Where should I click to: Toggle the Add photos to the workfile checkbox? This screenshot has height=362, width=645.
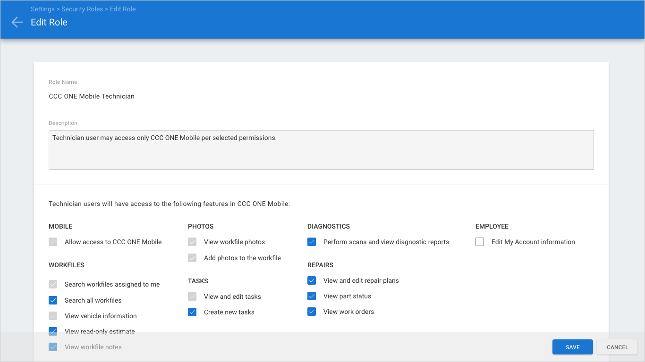coord(192,257)
